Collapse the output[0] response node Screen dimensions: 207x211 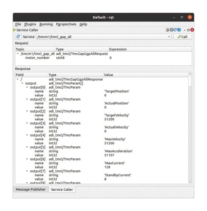pos(27,87)
